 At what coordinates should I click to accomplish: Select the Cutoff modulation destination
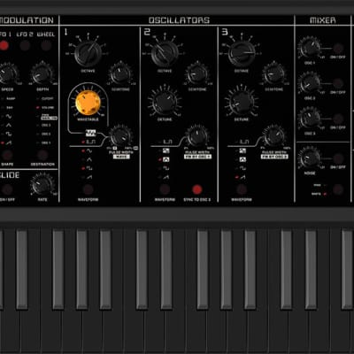point(47,99)
